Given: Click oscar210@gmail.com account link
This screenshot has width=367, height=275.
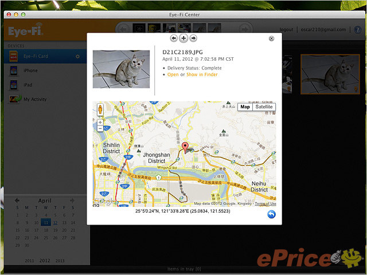Looking at the screenshot, I should [323, 30].
